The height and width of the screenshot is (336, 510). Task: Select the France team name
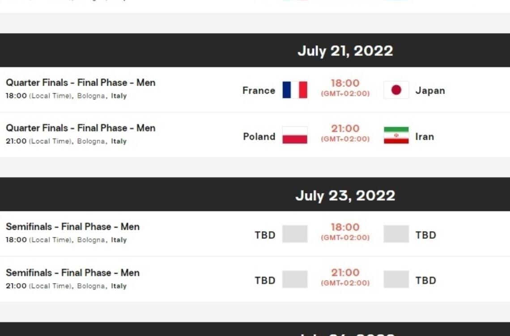tap(259, 90)
